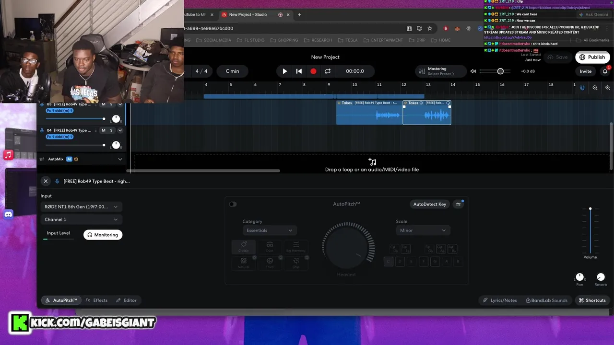614x345 pixels.
Task: Open Apple Music from the dock
Action: tap(8, 155)
